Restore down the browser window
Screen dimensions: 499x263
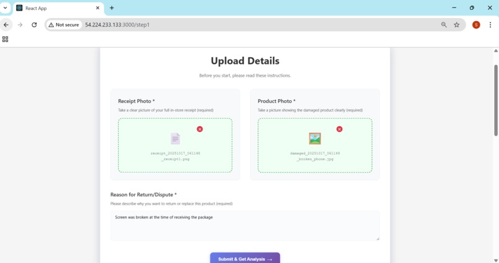click(472, 8)
